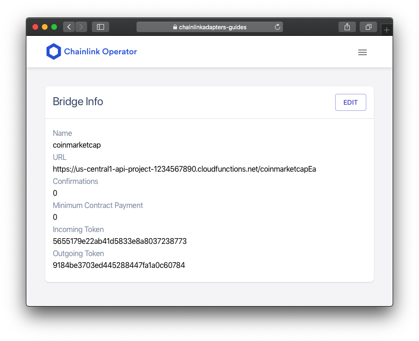This screenshot has height=341, width=419.
Task: Click the Chainlink hexagon logo
Action: click(54, 51)
